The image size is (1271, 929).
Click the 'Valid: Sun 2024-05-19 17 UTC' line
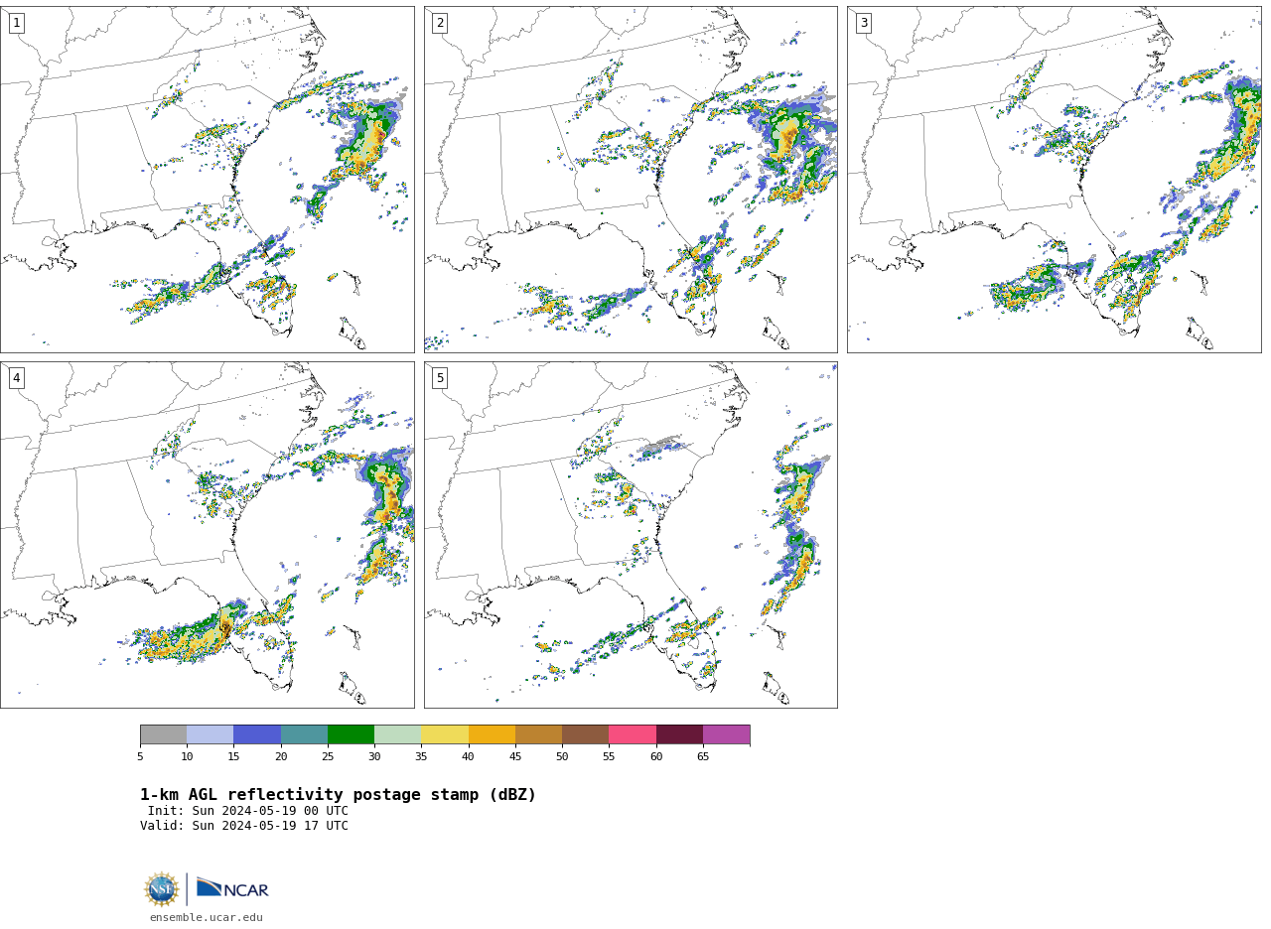point(244,826)
